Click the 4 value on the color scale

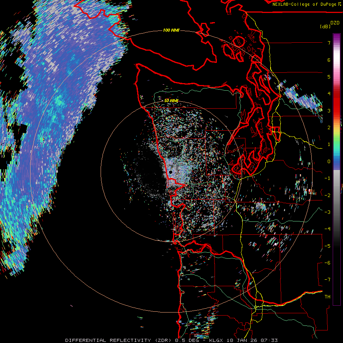[329, 94]
